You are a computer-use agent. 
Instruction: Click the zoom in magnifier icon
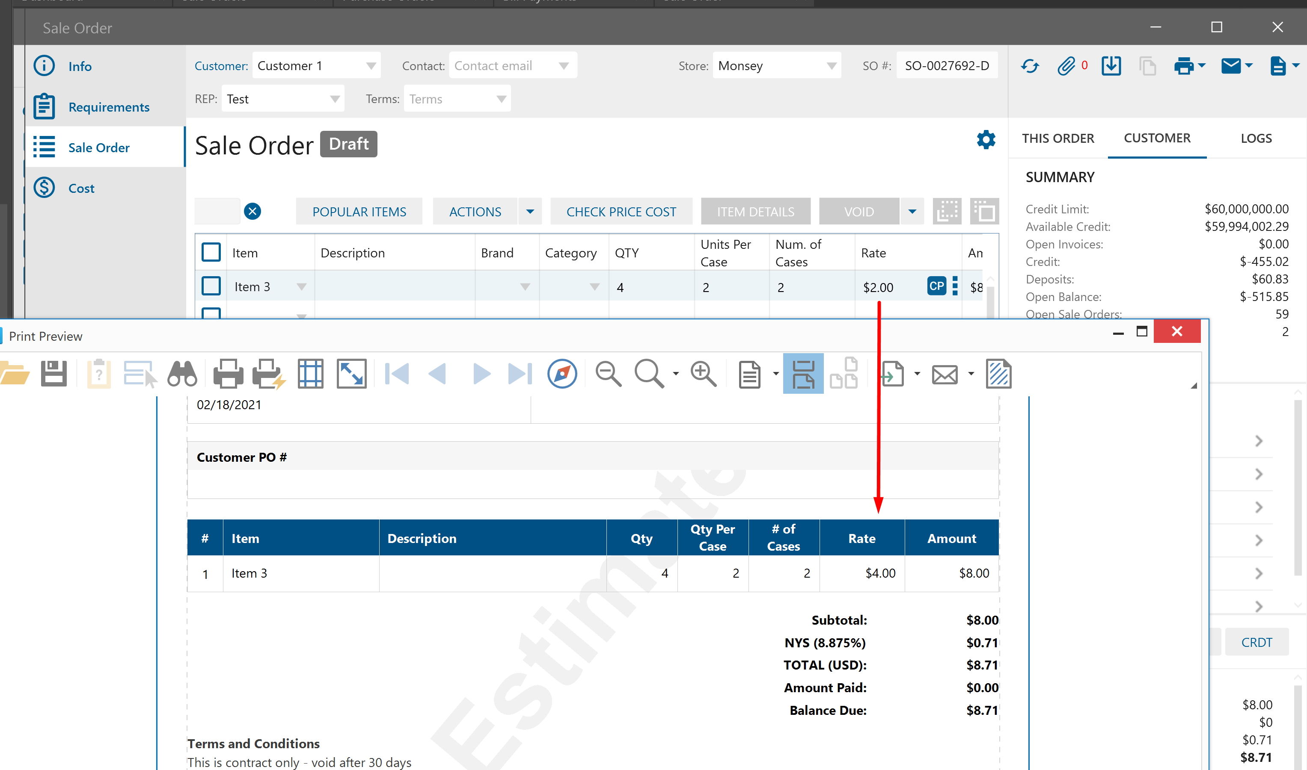pos(703,374)
